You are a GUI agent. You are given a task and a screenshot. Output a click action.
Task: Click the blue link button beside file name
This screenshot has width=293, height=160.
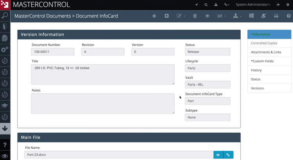[x=228, y=155]
